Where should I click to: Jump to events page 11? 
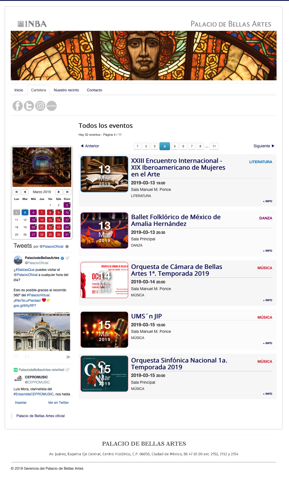214,146
